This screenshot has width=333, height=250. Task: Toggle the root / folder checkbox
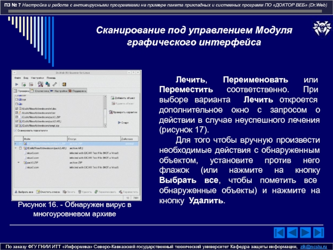(x=17, y=104)
